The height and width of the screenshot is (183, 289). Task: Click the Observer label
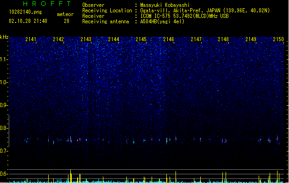tap(93, 5)
